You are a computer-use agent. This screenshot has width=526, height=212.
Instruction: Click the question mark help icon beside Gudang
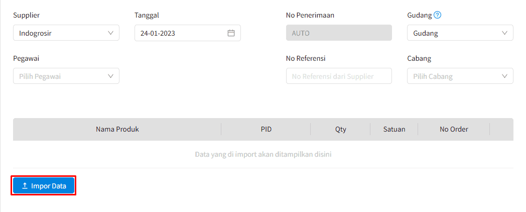coord(437,15)
